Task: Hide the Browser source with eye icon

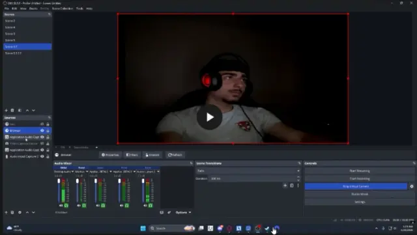Action: click(42, 131)
